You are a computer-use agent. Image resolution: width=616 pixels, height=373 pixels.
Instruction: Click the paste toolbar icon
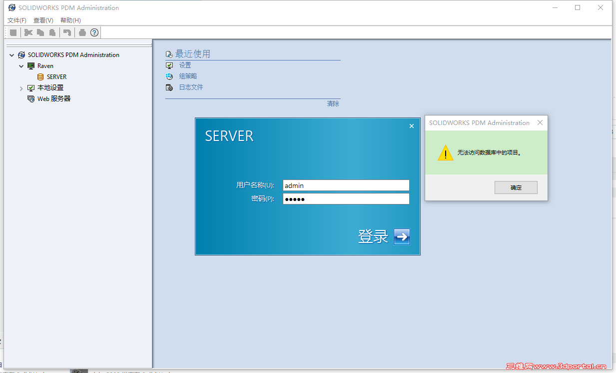[52, 32]
